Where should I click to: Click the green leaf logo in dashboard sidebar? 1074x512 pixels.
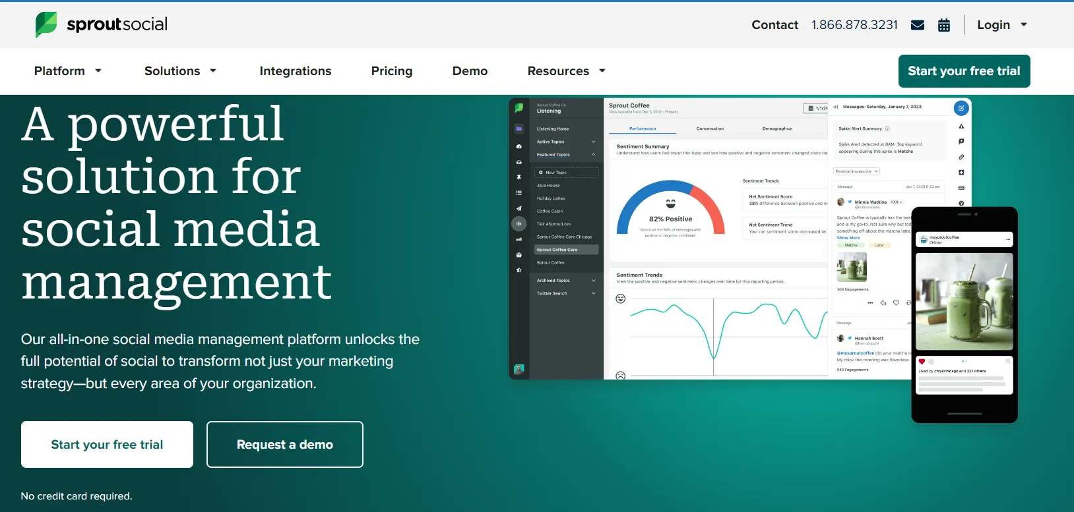519,107
